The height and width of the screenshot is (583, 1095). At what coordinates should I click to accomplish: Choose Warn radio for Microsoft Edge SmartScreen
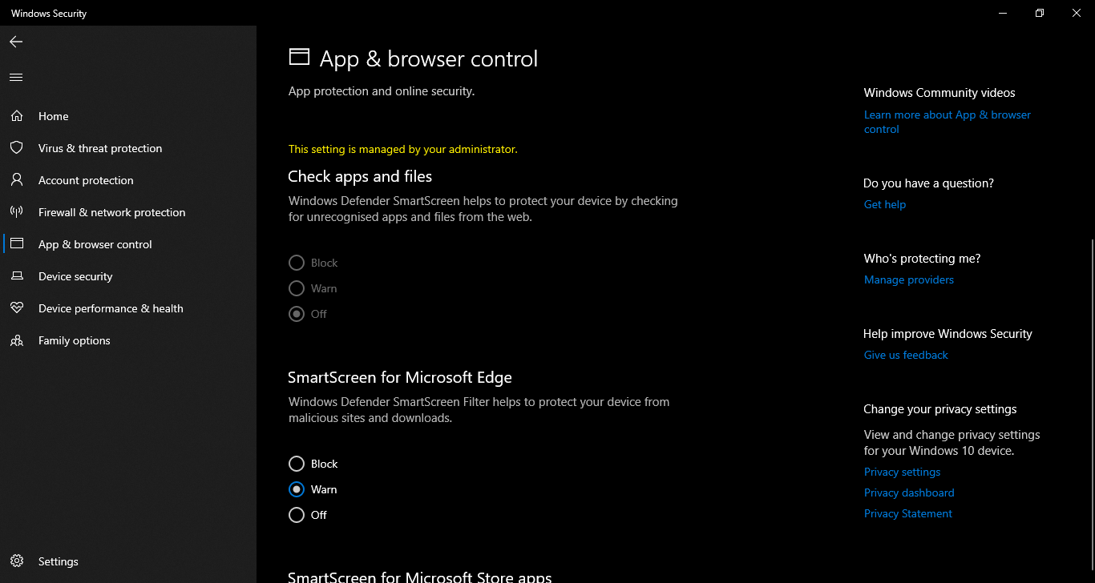coord(297,489)
